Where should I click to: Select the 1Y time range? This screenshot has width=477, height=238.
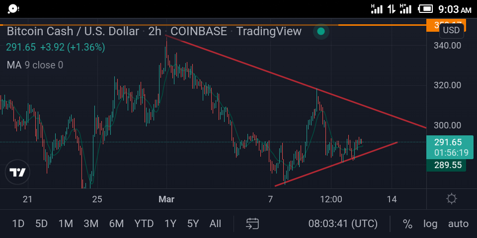(170, 224)
